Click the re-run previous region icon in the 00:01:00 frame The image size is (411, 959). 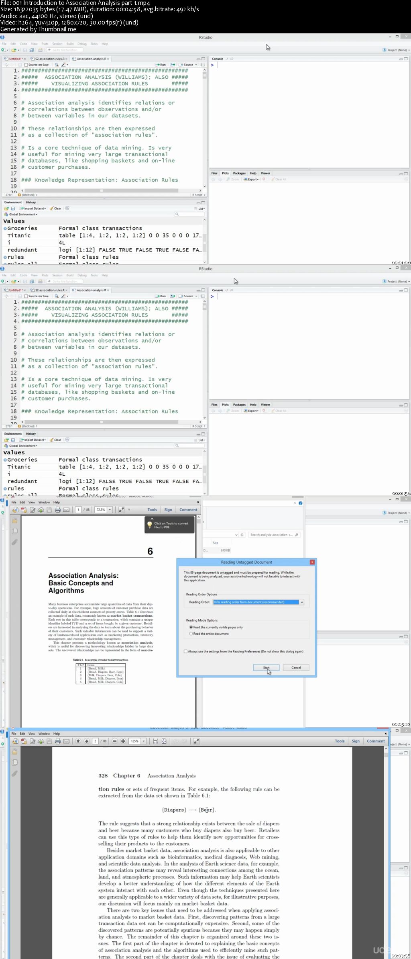pos(173,65)
